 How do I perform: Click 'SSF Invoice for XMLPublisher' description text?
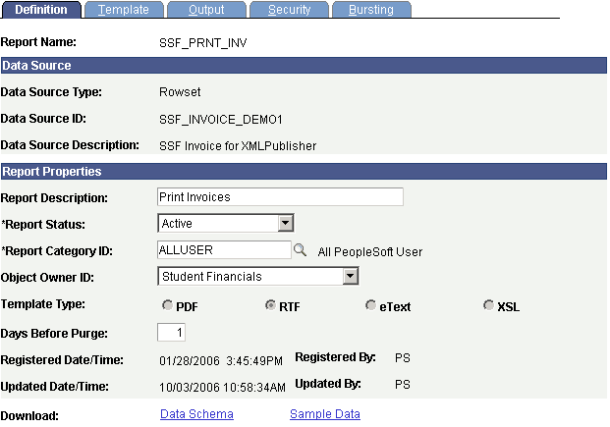238,146
